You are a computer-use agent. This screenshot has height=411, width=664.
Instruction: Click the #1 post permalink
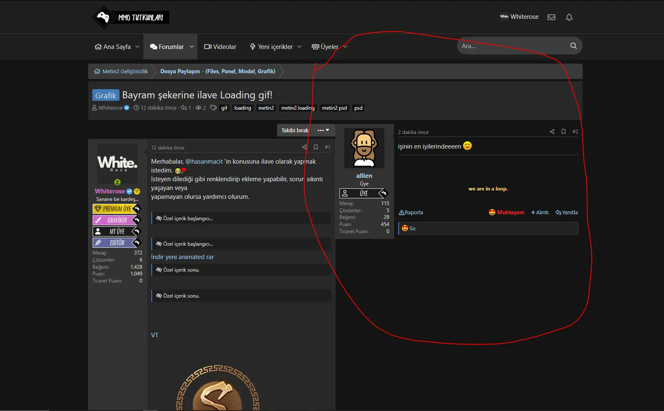tap(327, 147)
